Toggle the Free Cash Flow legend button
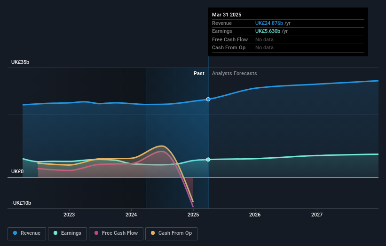This screenshot has width=386, height=246. (116, 233)
